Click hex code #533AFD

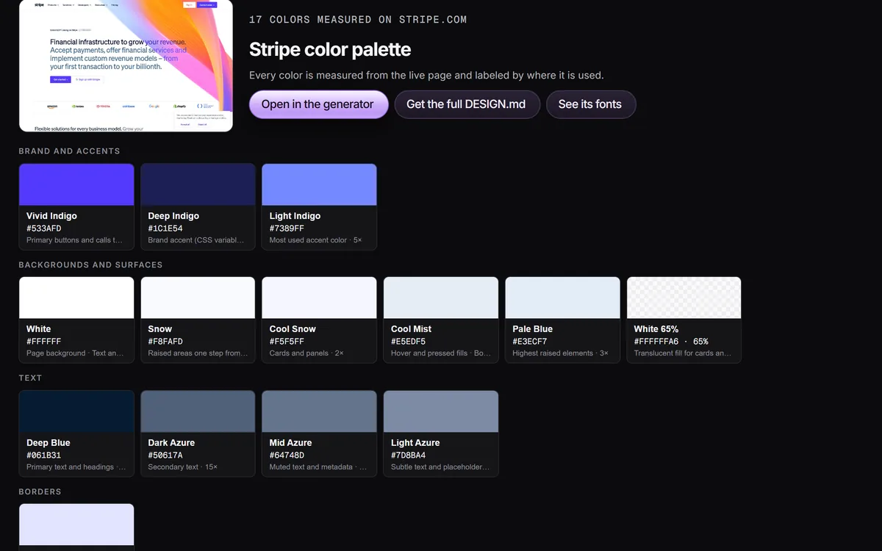(x=44, y=228)
